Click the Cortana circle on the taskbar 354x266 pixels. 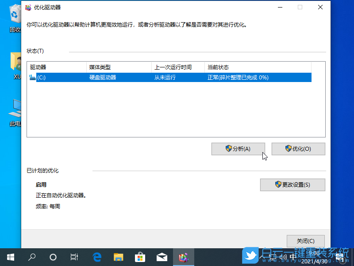point(53,257)
